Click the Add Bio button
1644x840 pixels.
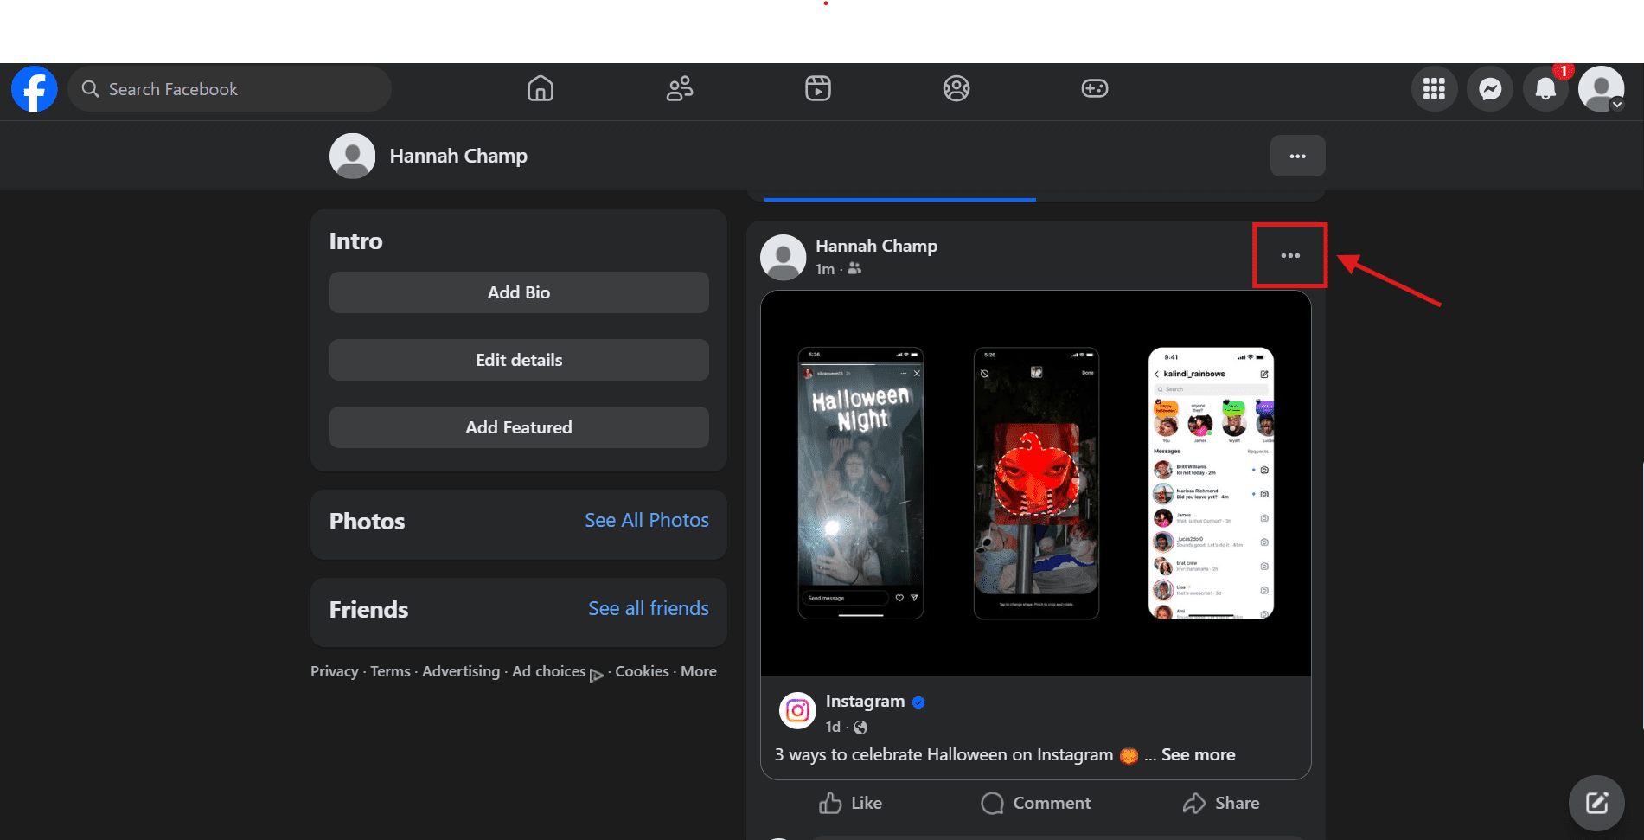[x=519, y=293]
